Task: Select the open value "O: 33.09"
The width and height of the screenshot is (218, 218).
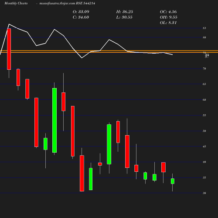Action: pyautogui.click(x=81, y=12)
